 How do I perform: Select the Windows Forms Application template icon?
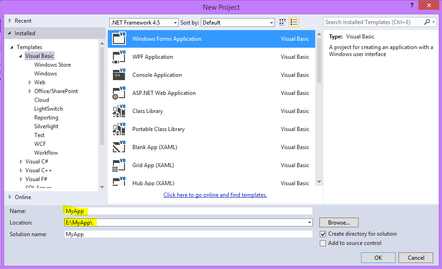pos(119,38)
